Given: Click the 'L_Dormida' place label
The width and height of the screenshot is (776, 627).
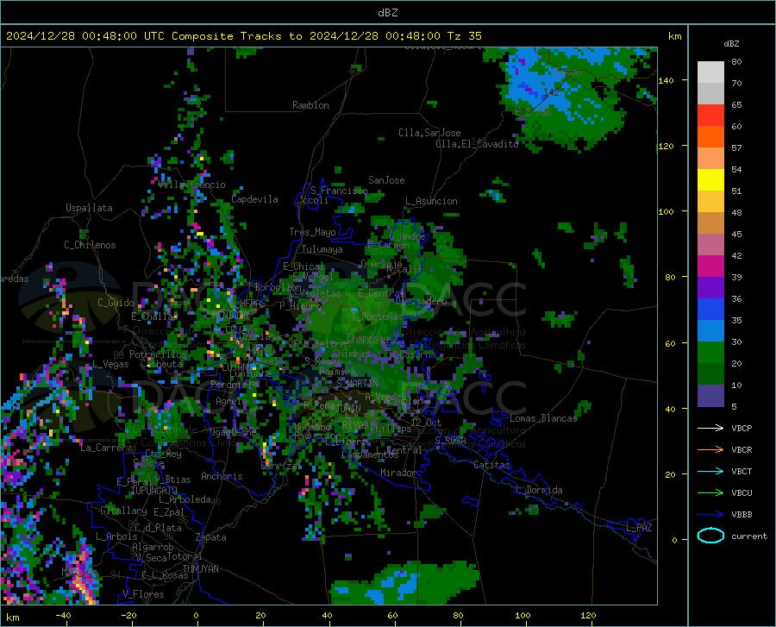Looking at the screenshot, I should tap(539, 490).
